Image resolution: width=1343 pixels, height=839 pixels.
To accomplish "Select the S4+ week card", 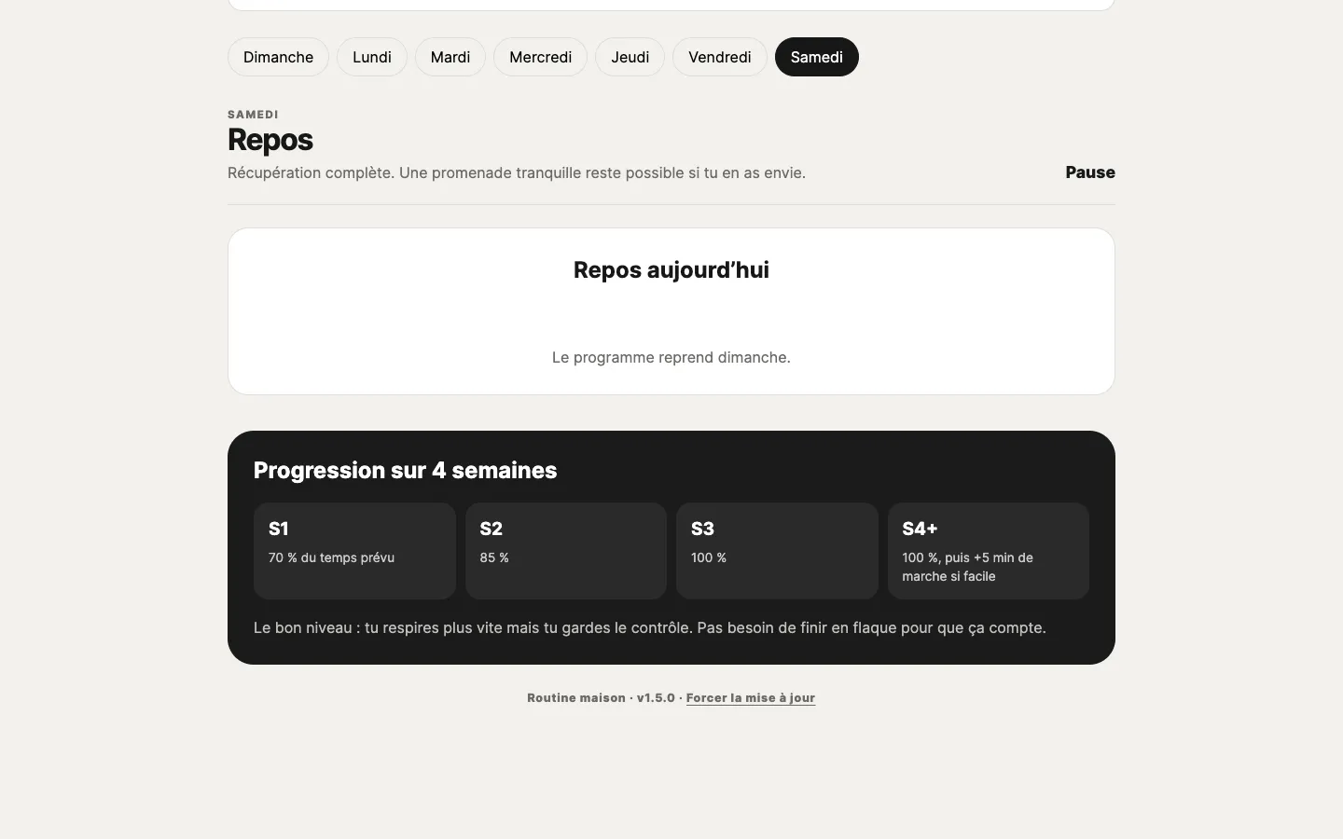I will [989, 551].
